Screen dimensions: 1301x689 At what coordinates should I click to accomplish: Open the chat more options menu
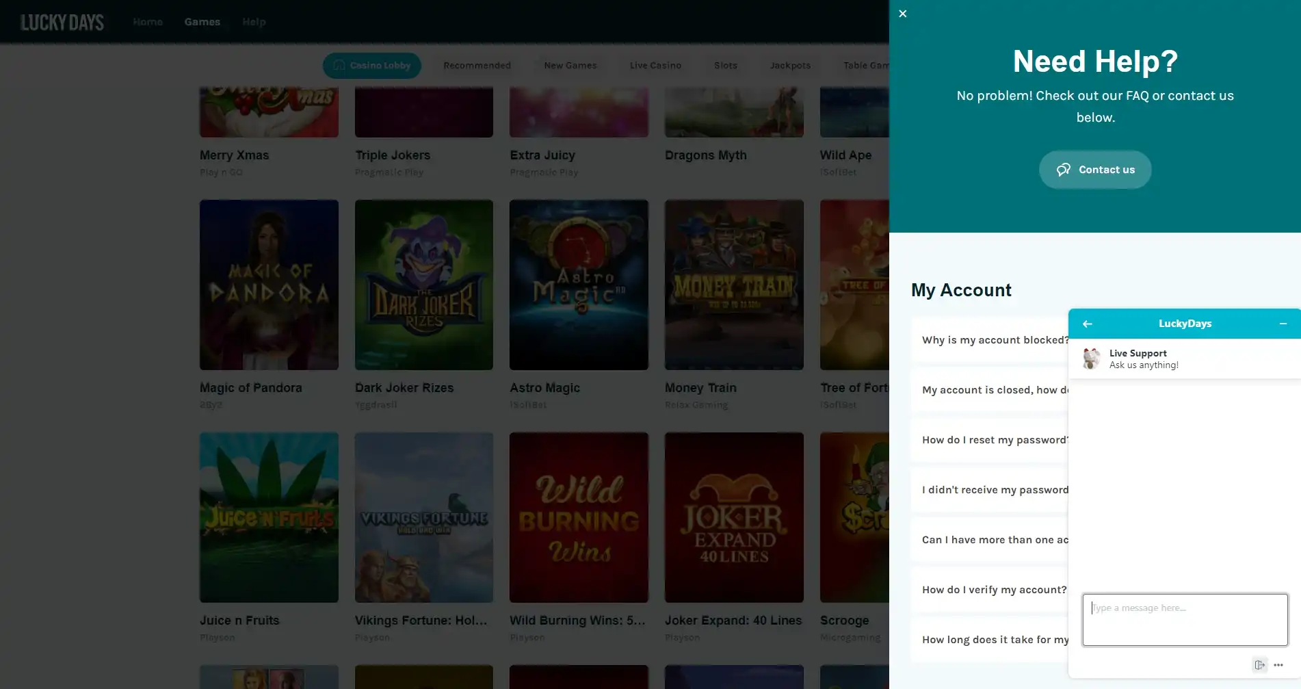coord(1278,665)
